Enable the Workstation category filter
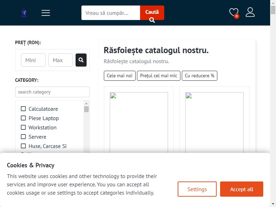 pos(23,127)
